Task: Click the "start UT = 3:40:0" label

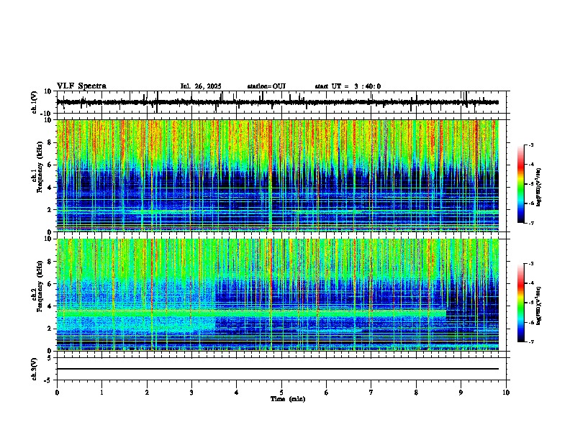Action: (348, 86)
